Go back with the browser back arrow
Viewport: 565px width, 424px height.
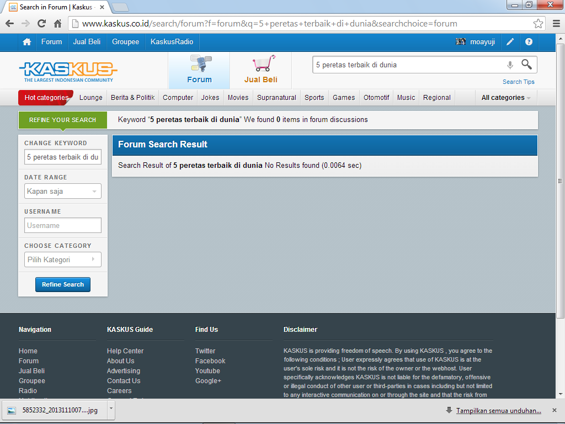pos(10,24)
